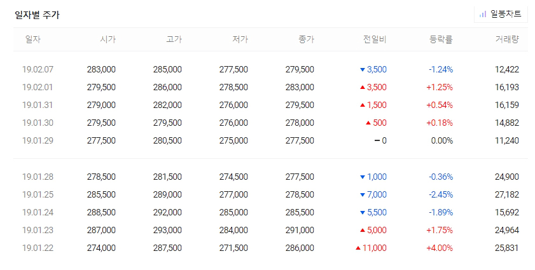Click the blue down arrow in the 19.02.07 row

(363, 70)
